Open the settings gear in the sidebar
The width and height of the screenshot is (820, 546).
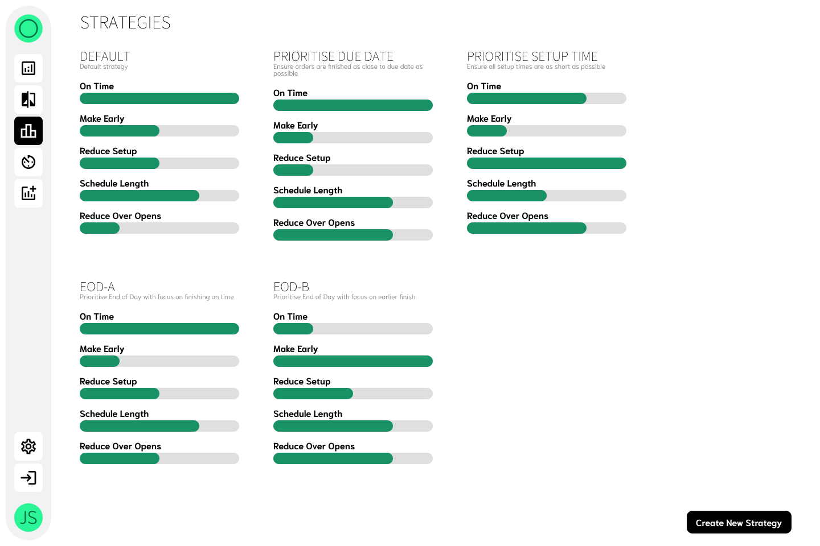[x=28, y=446]
